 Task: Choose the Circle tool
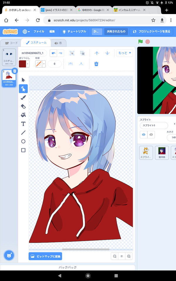coord(23,141)
